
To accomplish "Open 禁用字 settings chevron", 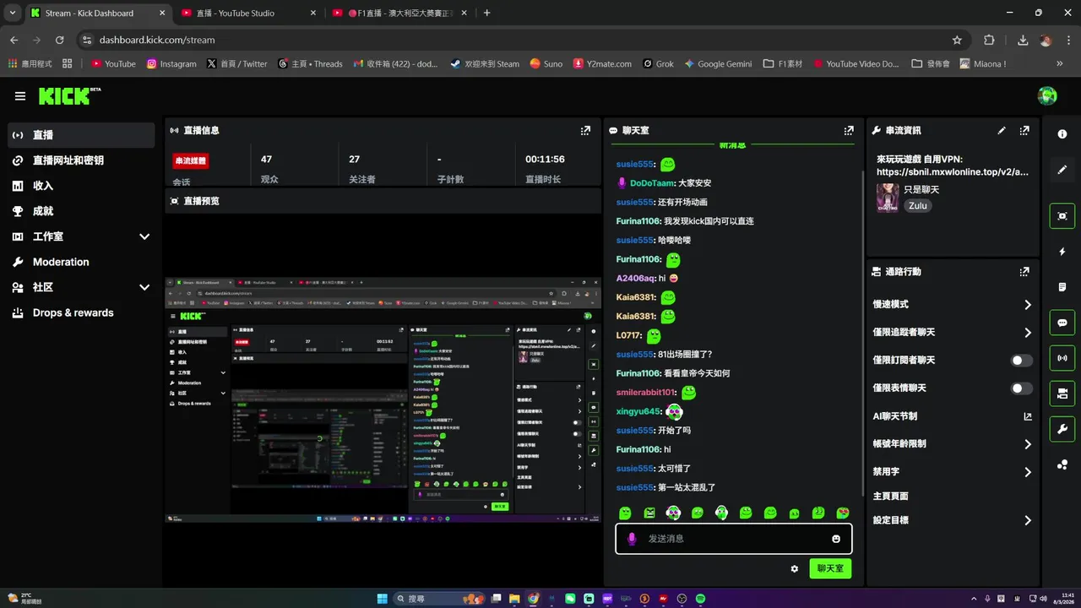I will pyautogui.click(x=1028, y=472).
